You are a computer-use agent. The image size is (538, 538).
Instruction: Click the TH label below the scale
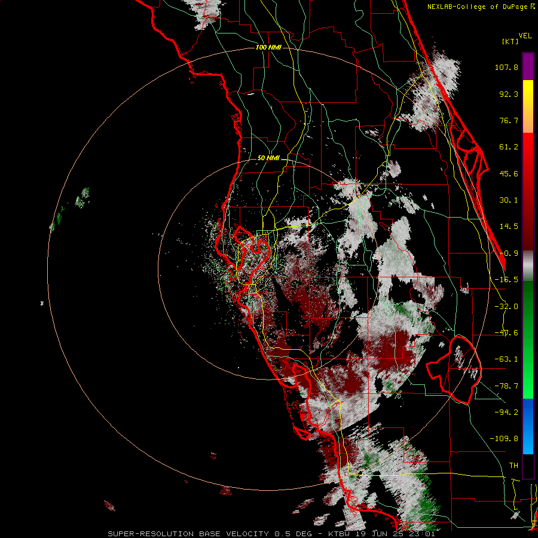pos(513,465)
